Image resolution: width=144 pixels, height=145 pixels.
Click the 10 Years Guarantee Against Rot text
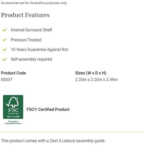[x=39, y=50]
